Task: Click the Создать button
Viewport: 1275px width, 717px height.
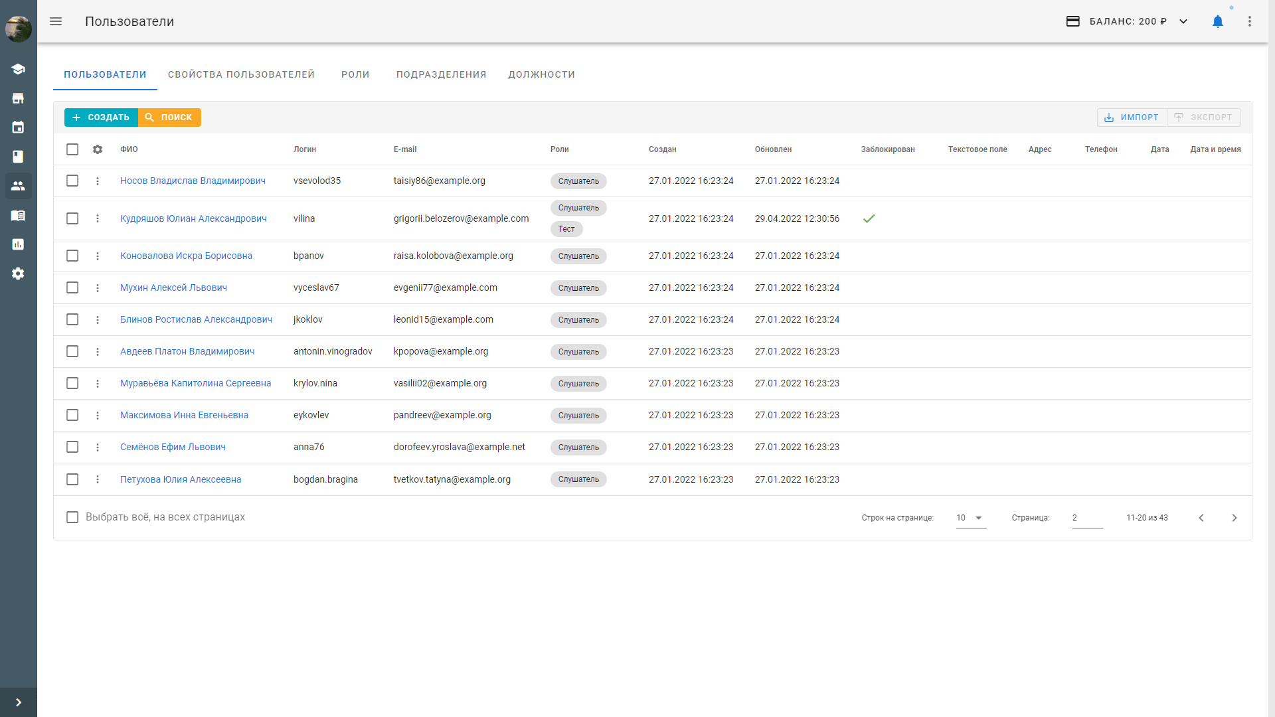Action: tap(101, 118)
